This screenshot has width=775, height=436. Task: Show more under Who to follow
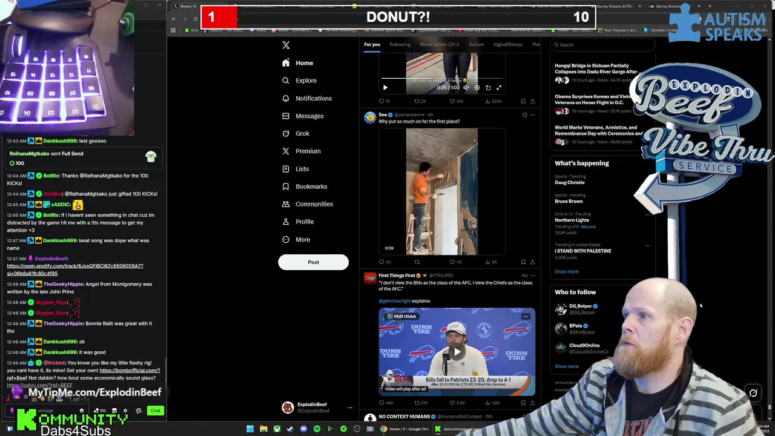tap(566, 366)
